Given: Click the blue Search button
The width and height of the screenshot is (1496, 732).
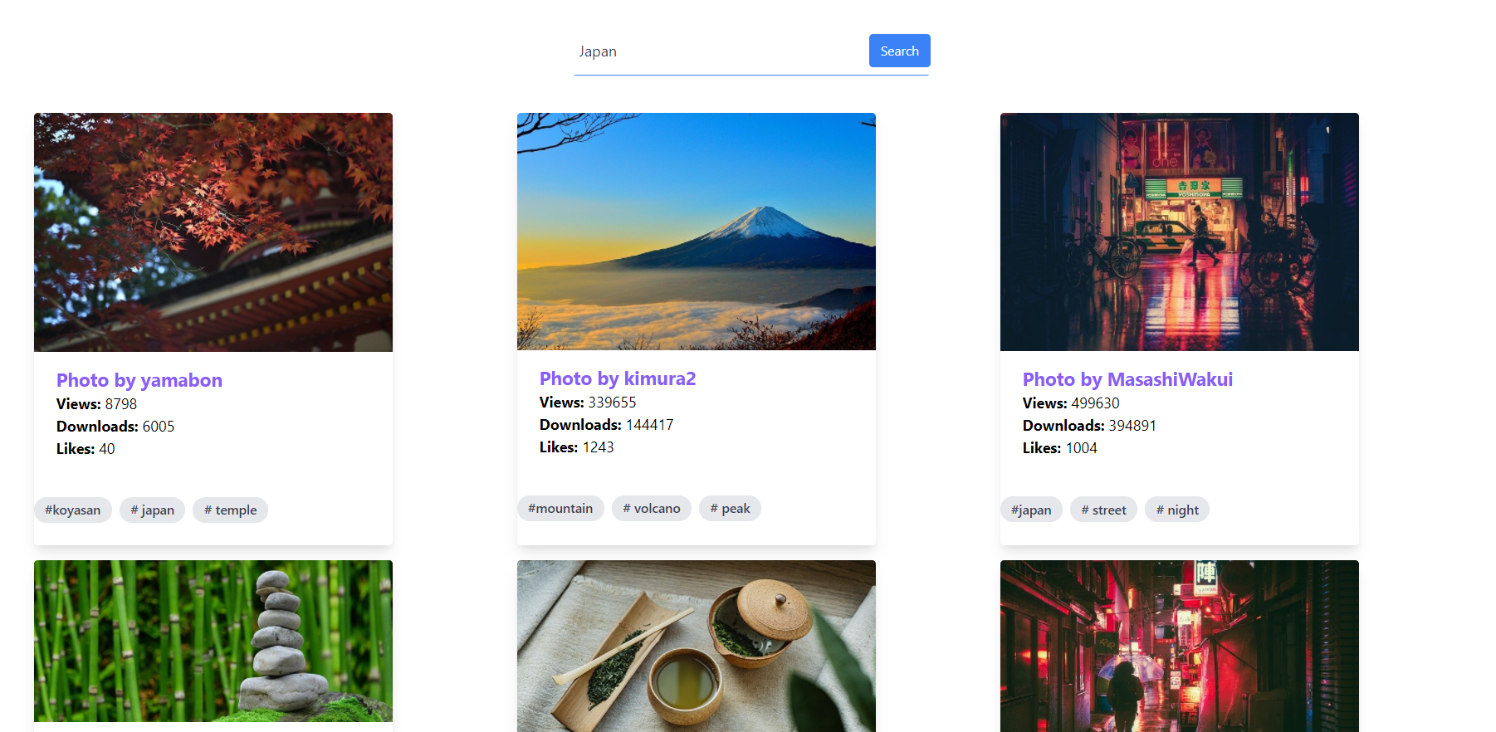Looking at the screenshot, I should (899, 51).
